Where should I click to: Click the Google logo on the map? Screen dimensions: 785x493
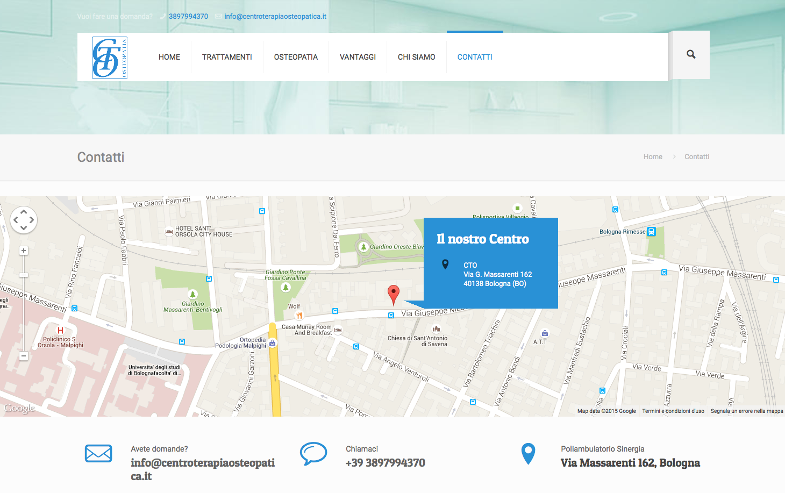[x=19, y=408]
